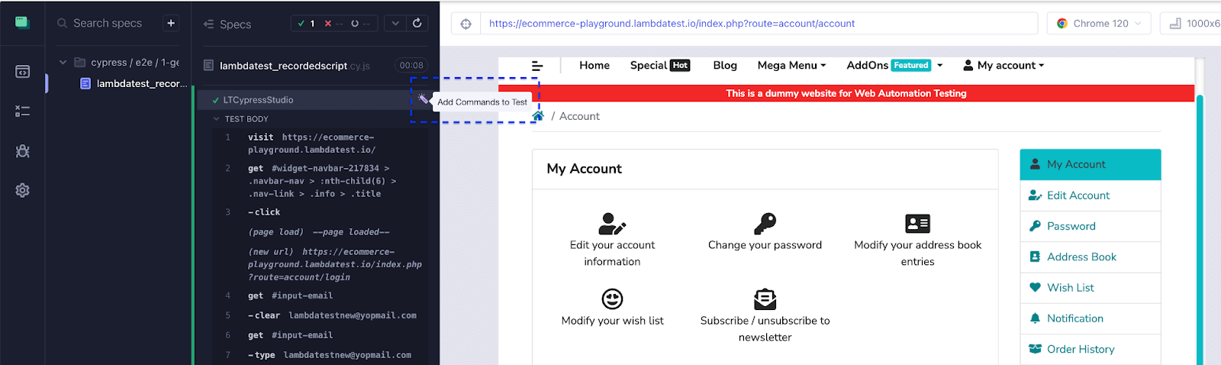Click Change your password link
1221x365 pixels.
tap(765, 245)
